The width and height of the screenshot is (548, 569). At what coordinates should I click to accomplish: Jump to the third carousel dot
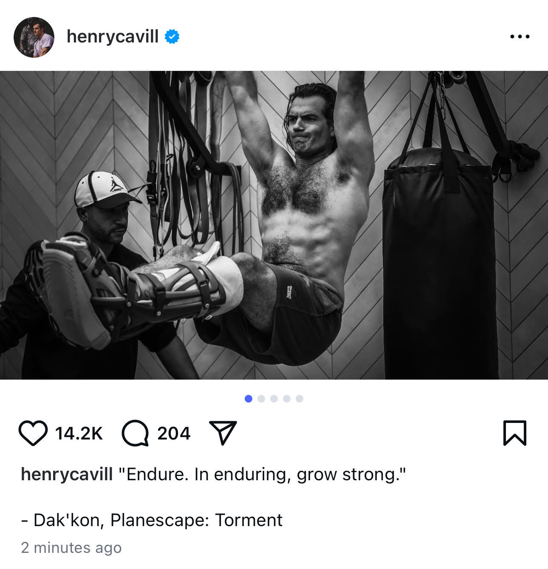pos(274,399)
